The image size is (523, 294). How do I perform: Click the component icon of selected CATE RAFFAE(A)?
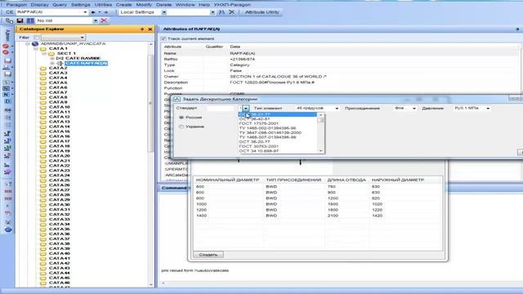(60, 64)
